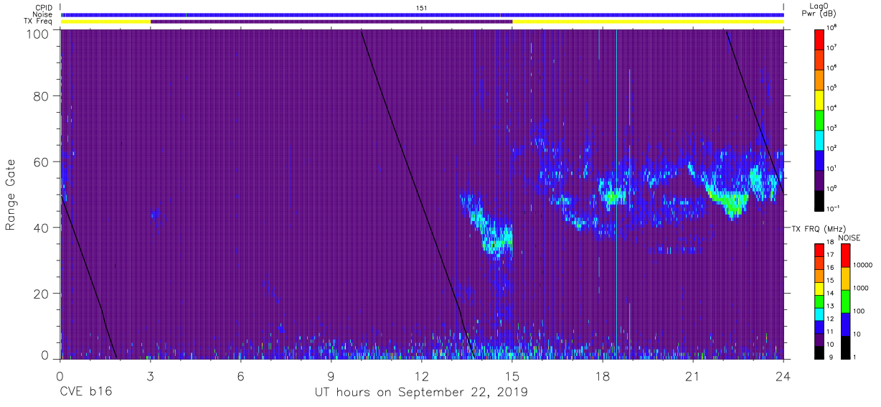Click the orange segment of noise colorbar
The height and width of the screenshot is (407, 881).
846,279
